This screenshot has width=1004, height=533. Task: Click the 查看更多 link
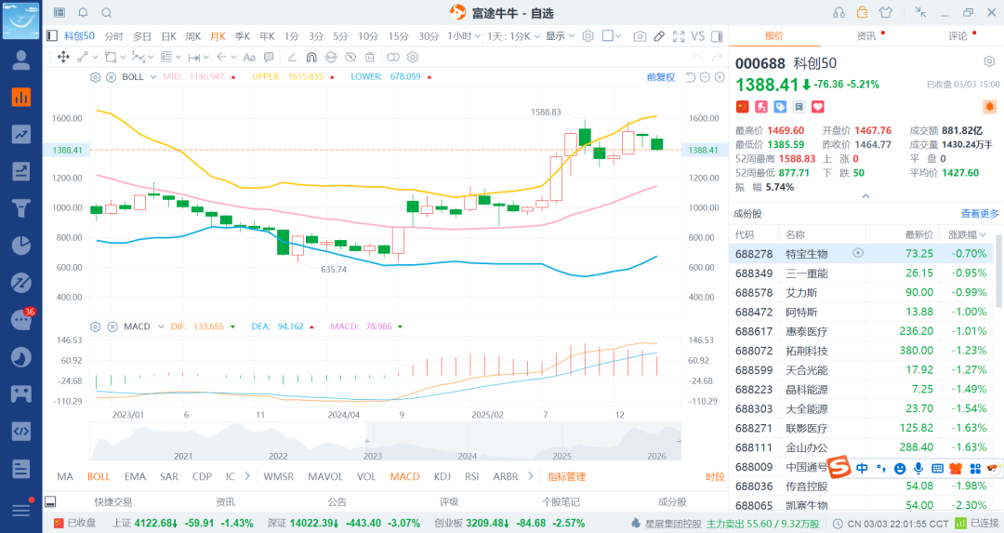click(x=980, y=214)
